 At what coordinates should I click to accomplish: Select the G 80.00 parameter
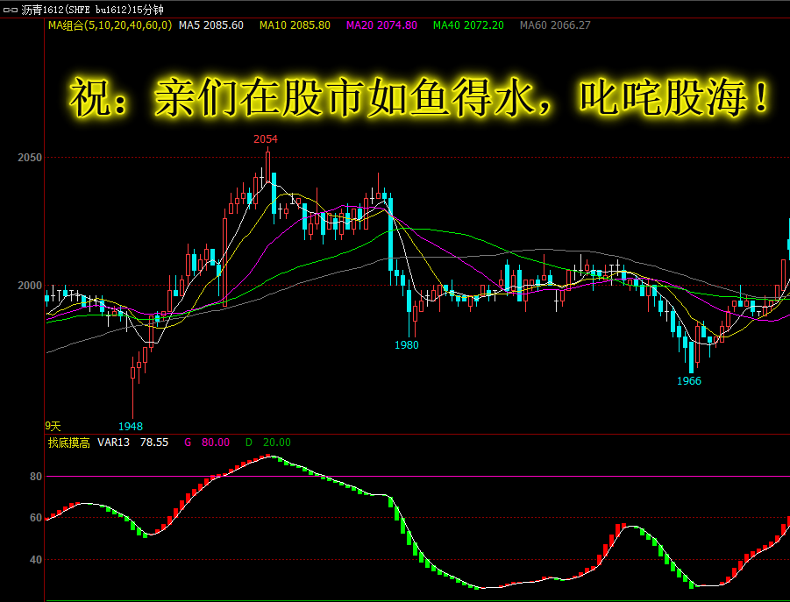[x=207, y=443]
